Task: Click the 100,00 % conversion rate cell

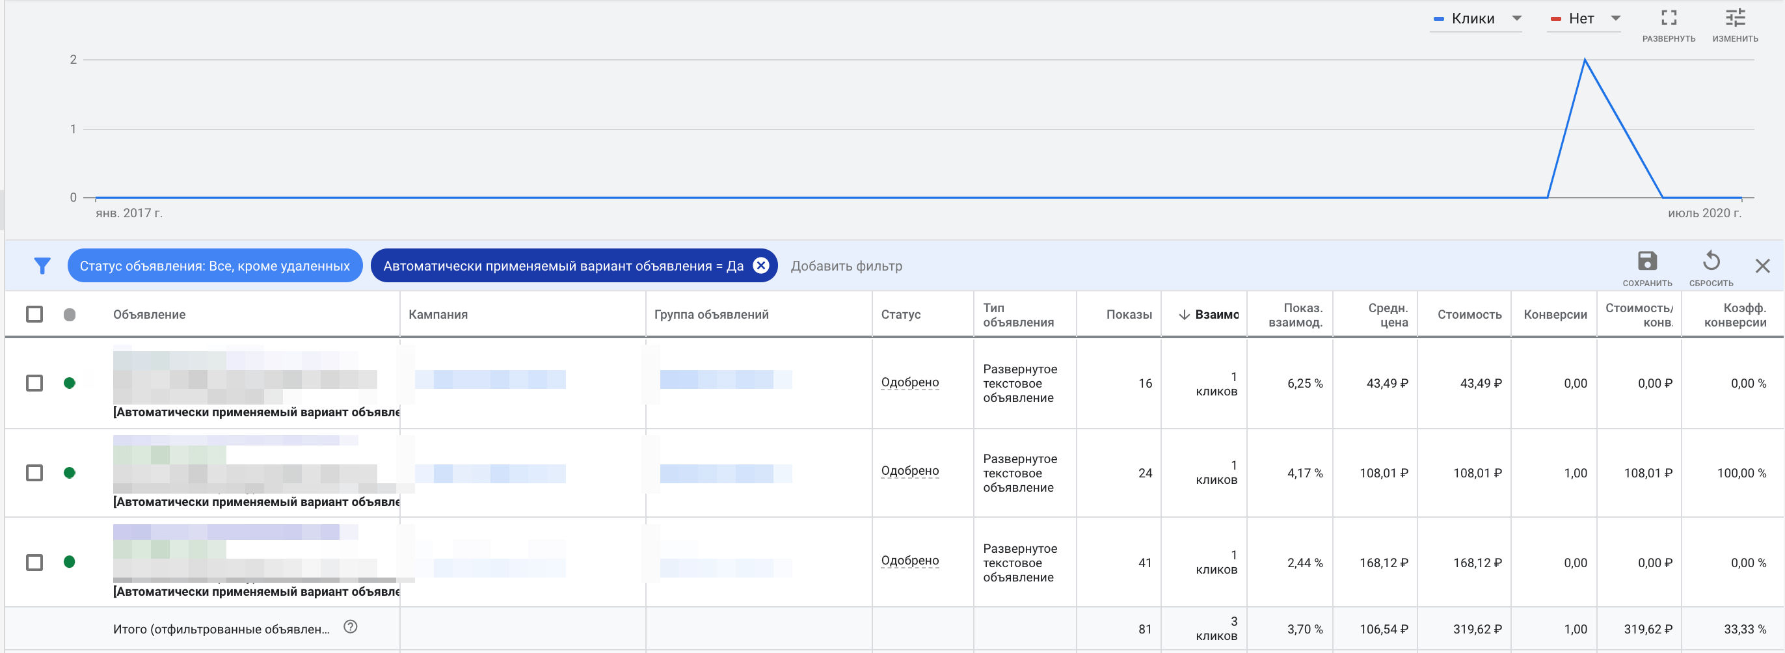Action: point(1741,473)
